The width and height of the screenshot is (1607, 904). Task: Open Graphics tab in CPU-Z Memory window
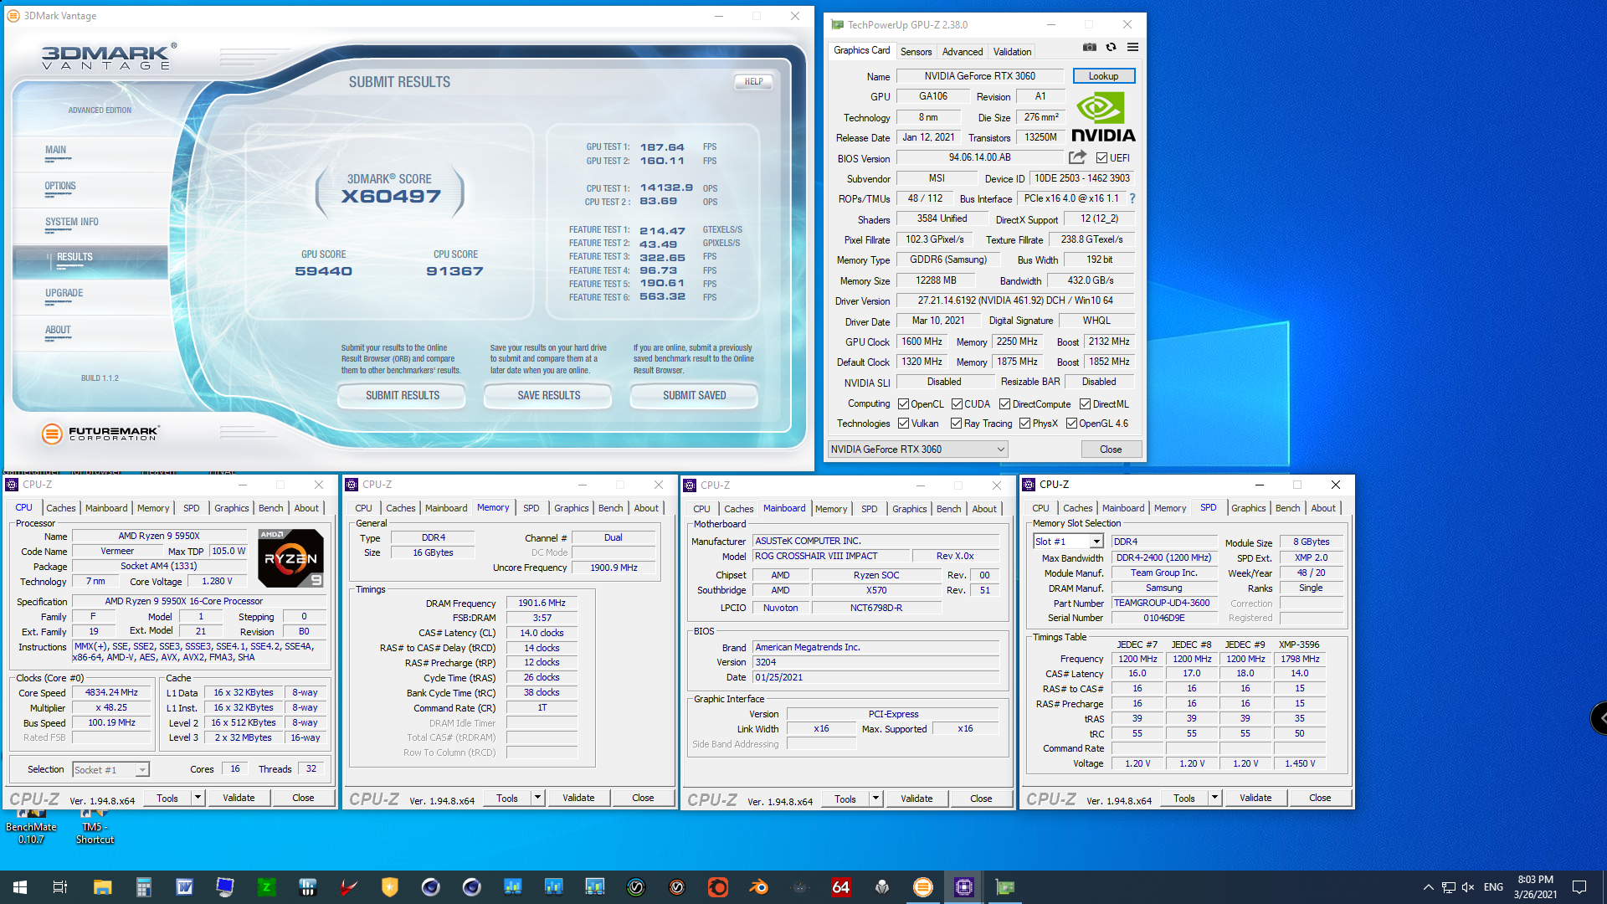point(571,508)
